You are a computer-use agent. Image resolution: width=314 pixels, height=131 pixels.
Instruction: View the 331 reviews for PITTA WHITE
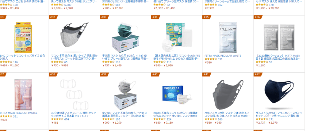point(220,59)
